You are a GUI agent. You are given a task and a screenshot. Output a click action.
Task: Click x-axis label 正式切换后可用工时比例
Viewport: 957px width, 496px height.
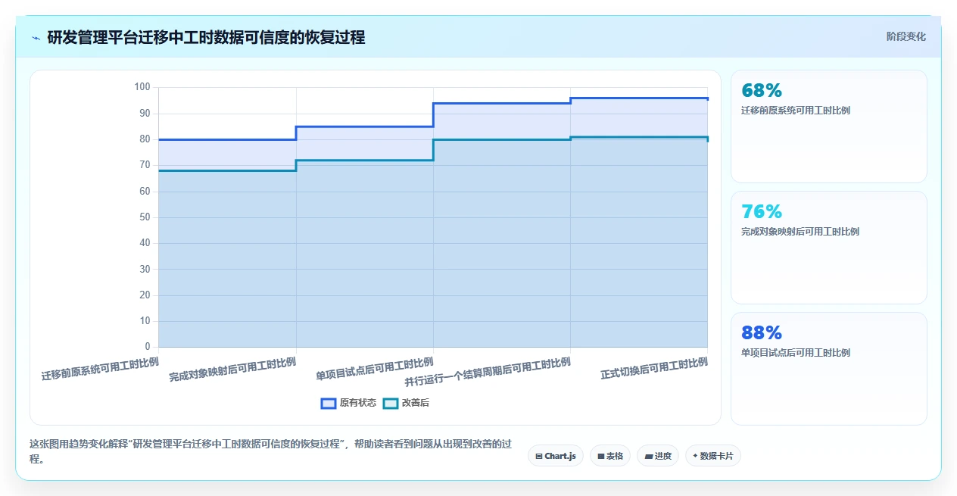coord(654,368)
